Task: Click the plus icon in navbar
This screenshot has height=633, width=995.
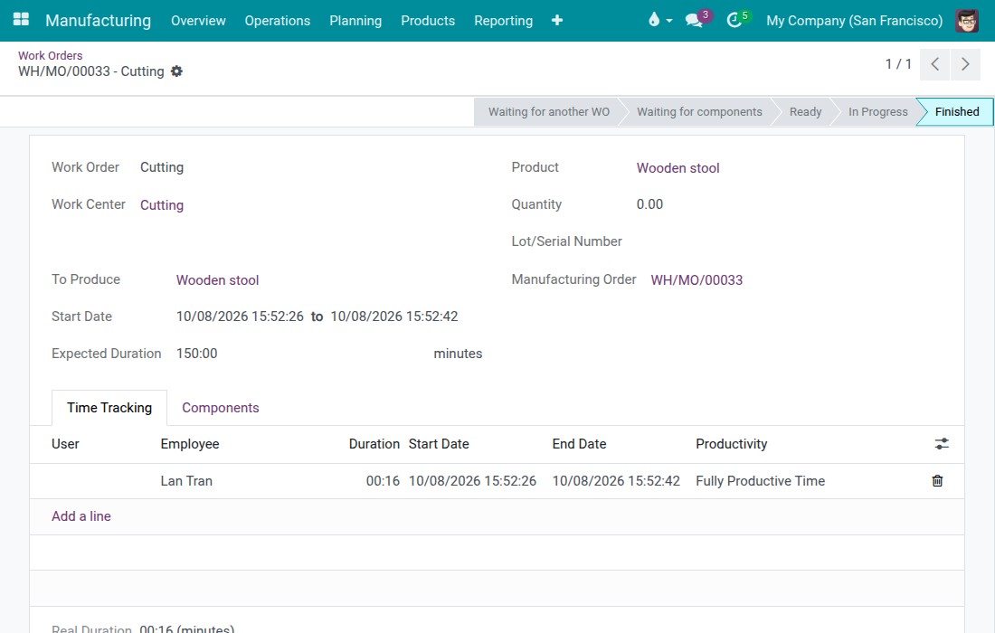Action: pos(557,20)
